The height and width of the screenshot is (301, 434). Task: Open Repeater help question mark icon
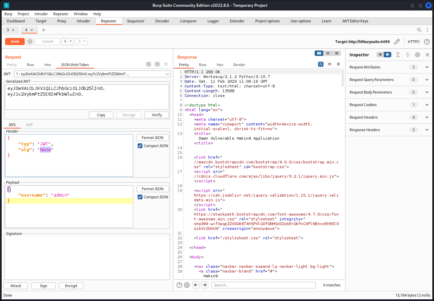click(427, 42)
